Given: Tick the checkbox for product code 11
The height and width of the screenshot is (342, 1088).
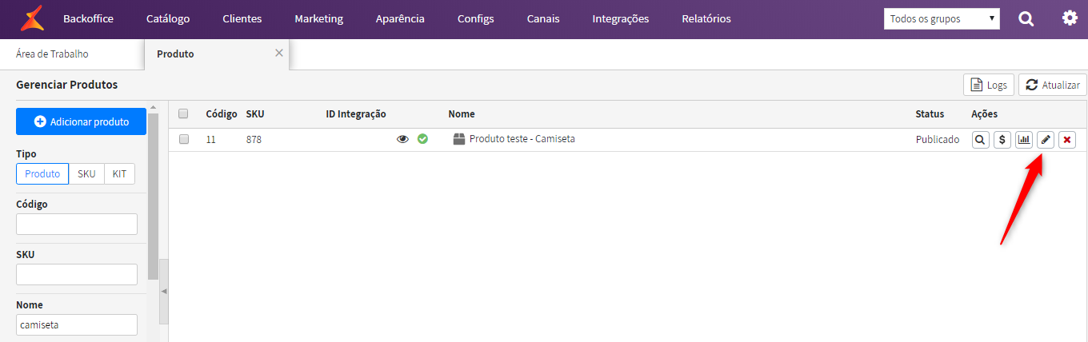Looking at the screenshot, I should click(x=183, y=139).
